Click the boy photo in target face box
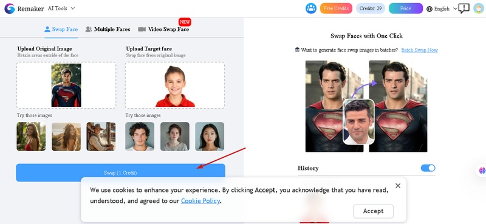Screen dimensions: 486x224 point(175,86)
